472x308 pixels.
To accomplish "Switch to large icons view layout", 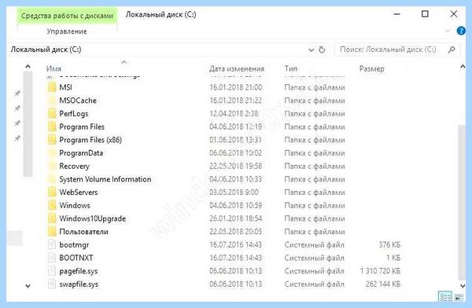I will click(x=459, y=298).
